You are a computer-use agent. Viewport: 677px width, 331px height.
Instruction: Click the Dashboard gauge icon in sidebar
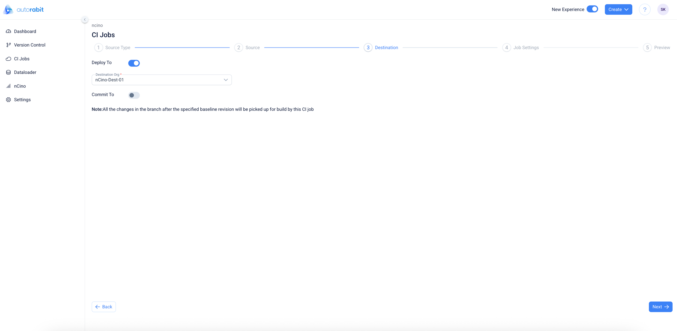(x=9, y=31)
